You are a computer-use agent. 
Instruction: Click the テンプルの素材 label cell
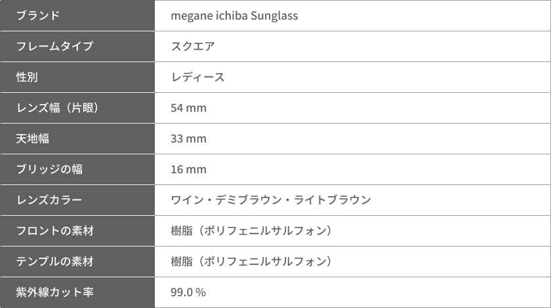pos(77,262)
